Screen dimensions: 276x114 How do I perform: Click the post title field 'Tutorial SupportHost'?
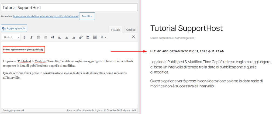tap(69, 8)
